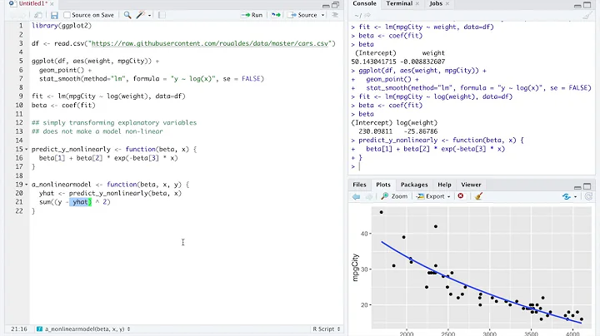600x336 pixels.
Task: Minimize the console pane
Action: pos(577,5)
